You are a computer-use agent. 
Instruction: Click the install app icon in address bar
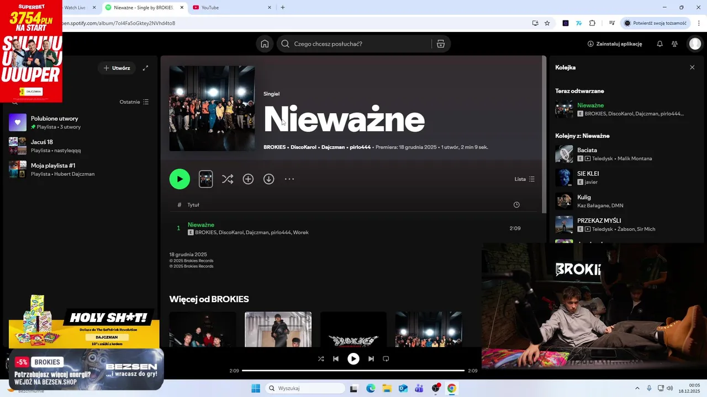pyautogui.click(x=535, y=23)
